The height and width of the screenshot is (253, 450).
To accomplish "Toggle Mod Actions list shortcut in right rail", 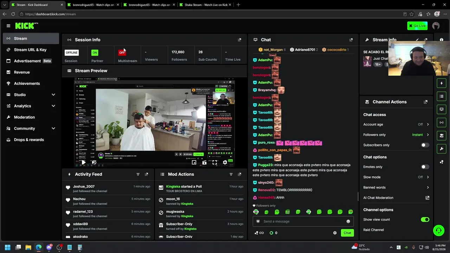I will [x=442, y=96].
